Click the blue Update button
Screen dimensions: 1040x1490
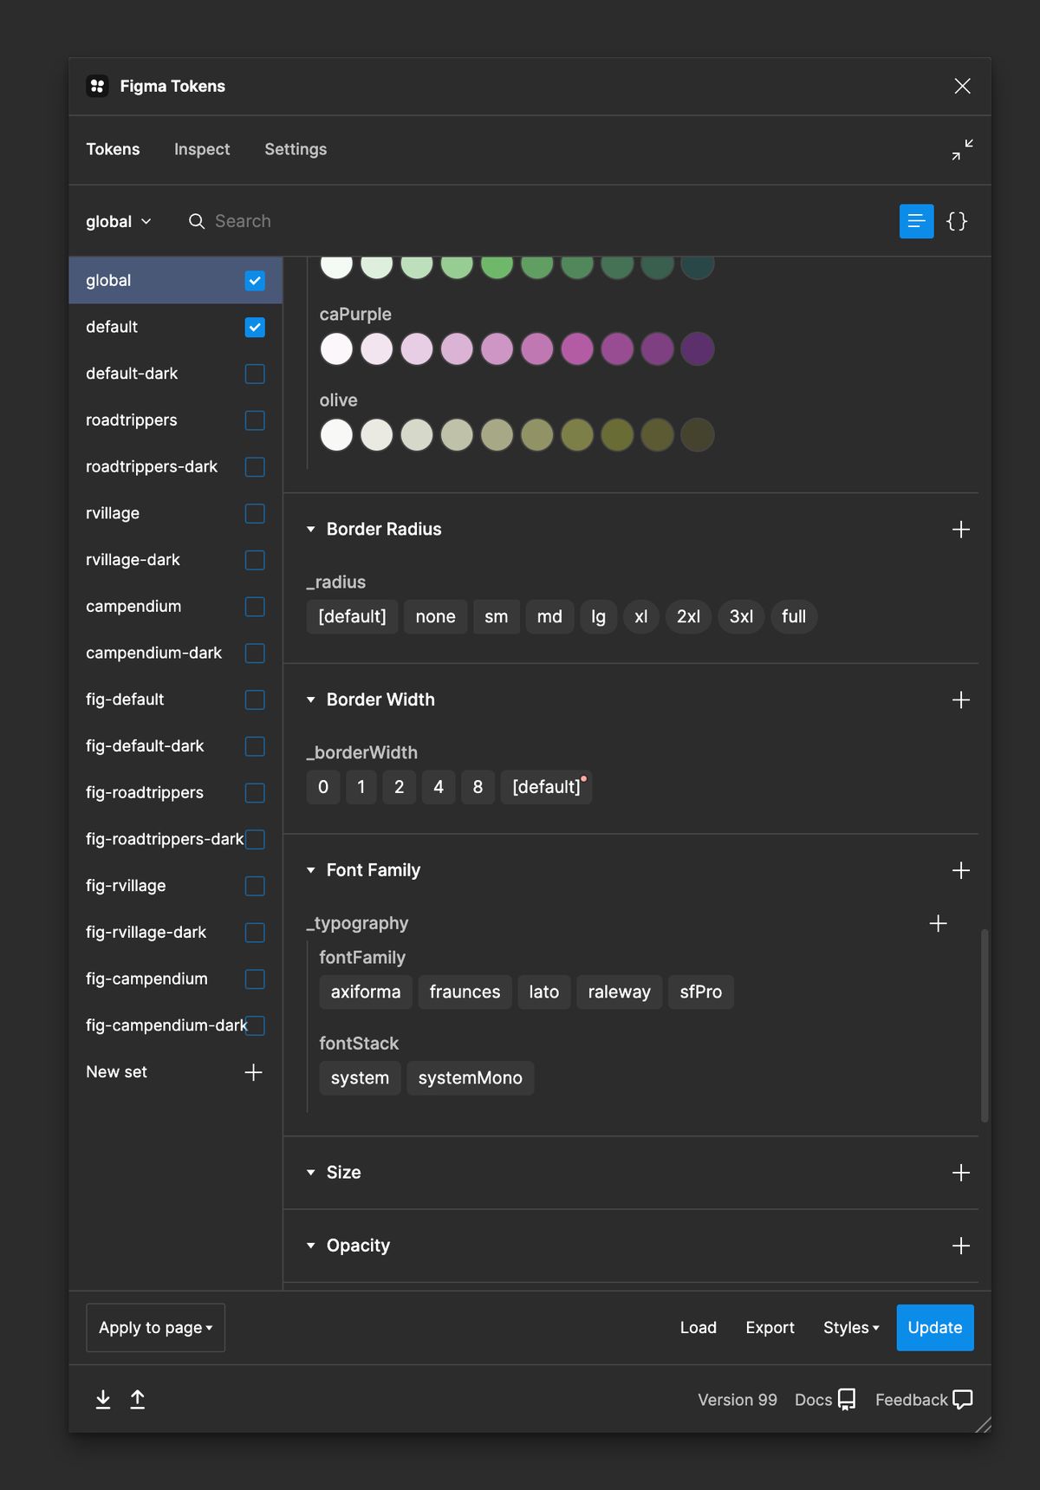click(x=935, y=1328)
